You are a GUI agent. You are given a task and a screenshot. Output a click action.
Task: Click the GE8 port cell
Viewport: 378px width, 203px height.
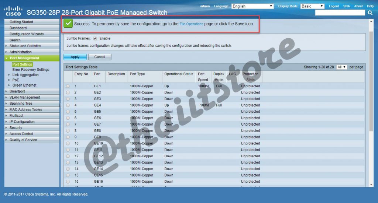click(97, 130)
